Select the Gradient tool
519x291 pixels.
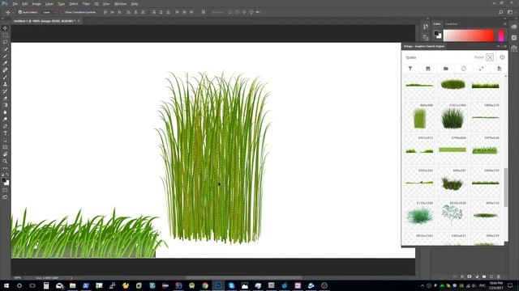(5, 105)
